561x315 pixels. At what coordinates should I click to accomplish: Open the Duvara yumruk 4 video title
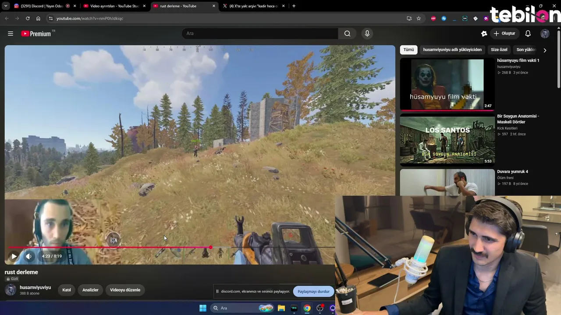(512, 171)
